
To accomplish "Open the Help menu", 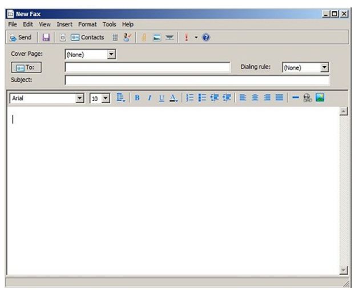I will (128, 25).
